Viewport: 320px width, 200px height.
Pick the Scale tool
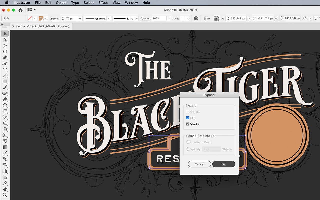(x=5, y=111)
